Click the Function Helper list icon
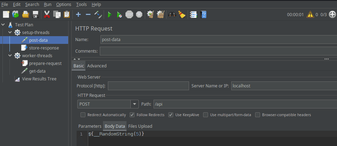The height and width of the screenshot is (146, 337). (x=193, y=14)
